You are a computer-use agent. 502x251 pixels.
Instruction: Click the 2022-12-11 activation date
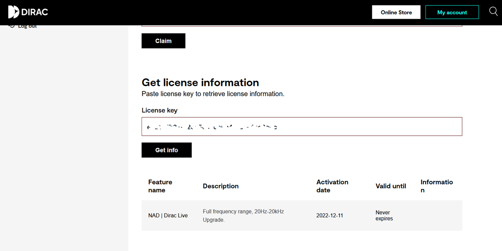[330, 215]
